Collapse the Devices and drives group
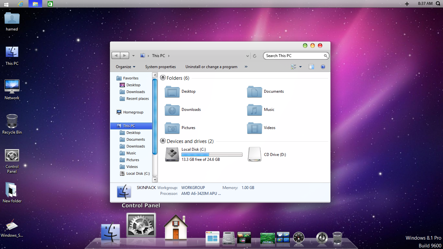Image resolution: width=443 pixels, height=249 pixels. point(163,141)
